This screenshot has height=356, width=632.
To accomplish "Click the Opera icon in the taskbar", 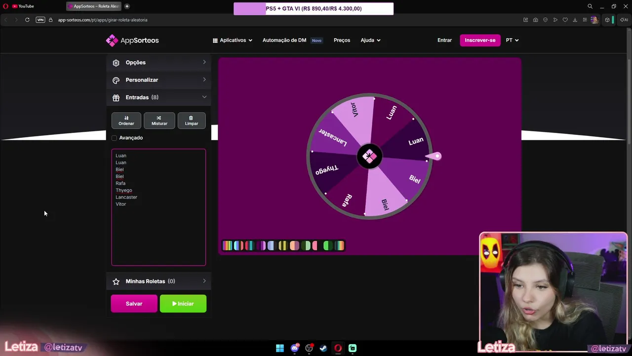I will click(338, 348).
